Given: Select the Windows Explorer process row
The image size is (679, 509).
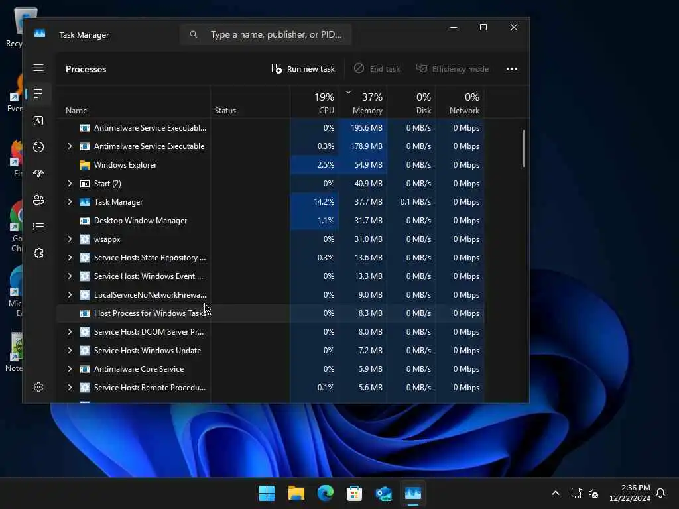Looking at the screenshot, I should click(271, 165).
